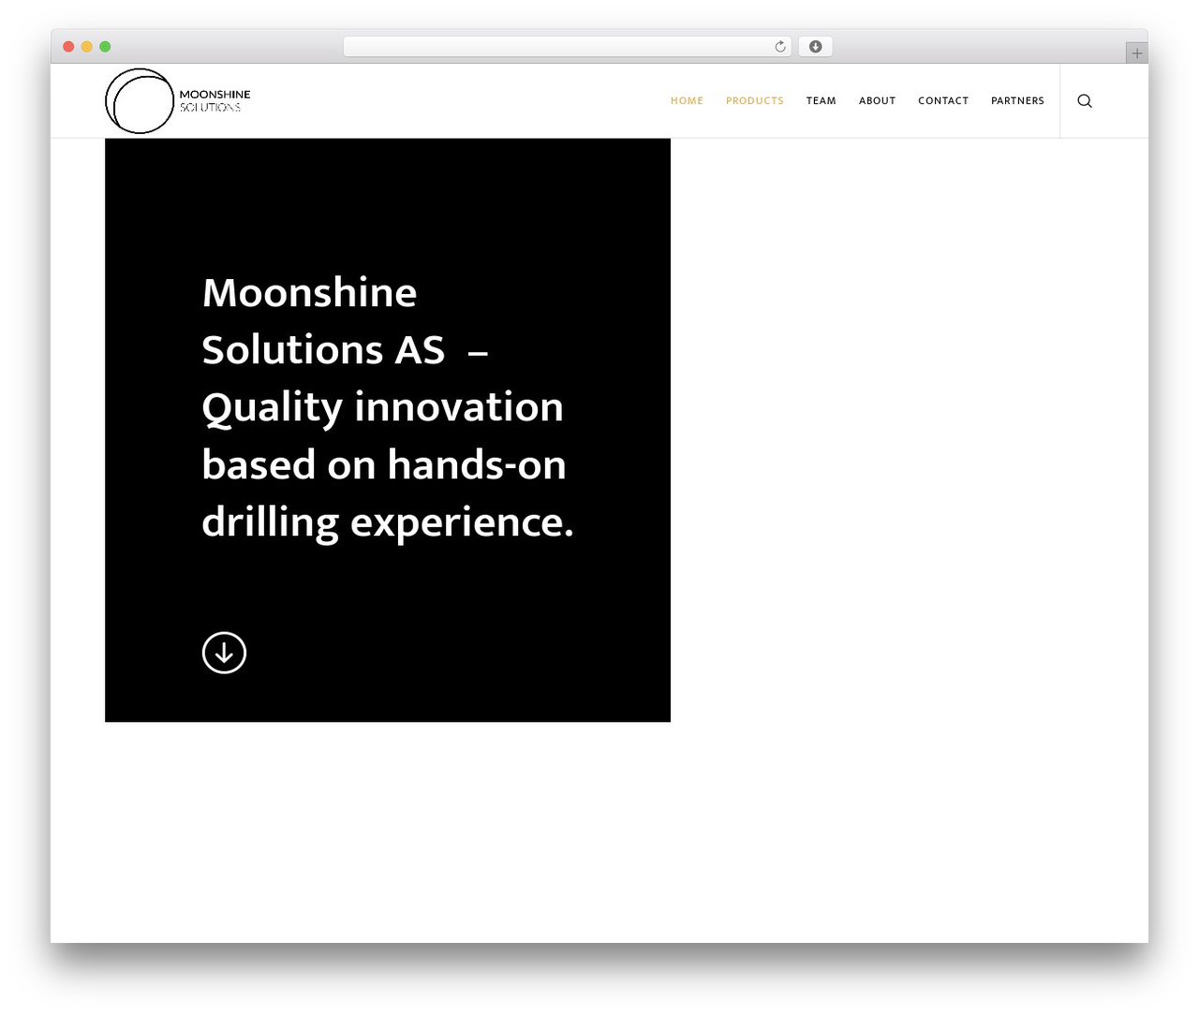Open the PRODUCTS menu item
This screenshot has width=1199, height=1015.
pos(755,101)
